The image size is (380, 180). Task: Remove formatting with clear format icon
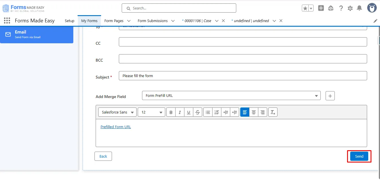pos(273,112)
